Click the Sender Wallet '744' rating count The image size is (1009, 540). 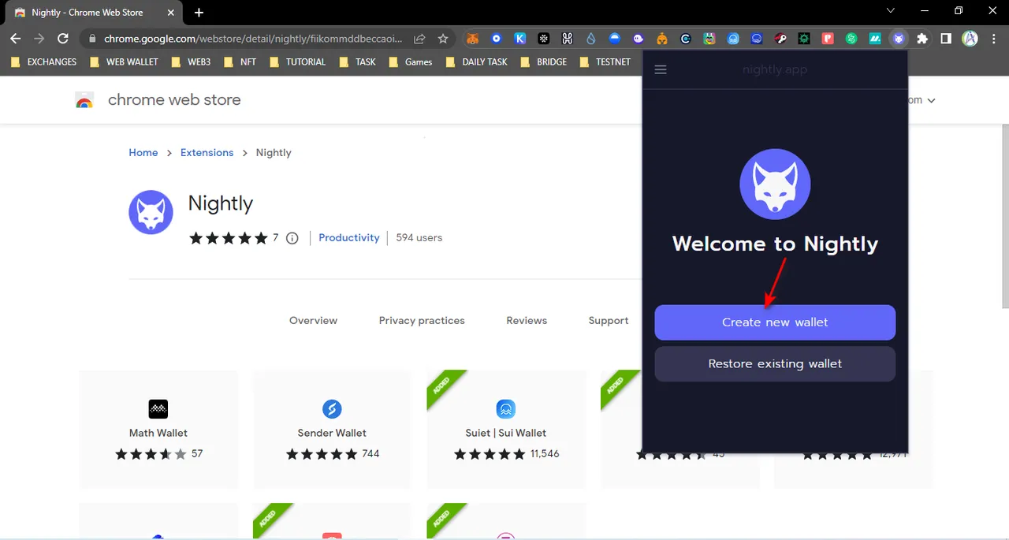click(370, 454)
